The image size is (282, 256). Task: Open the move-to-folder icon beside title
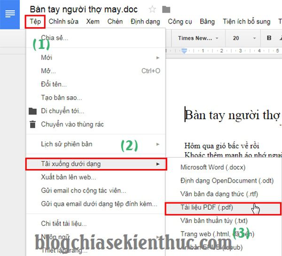(166, 9)
